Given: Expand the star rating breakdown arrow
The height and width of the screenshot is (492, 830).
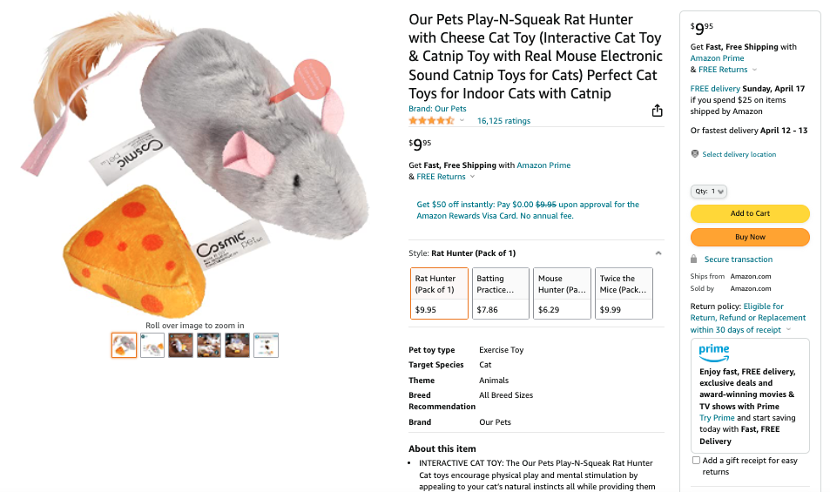Looking at the screenshot, I should 462,121.
